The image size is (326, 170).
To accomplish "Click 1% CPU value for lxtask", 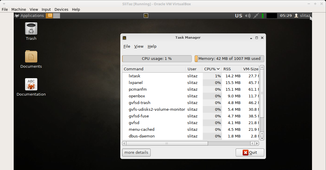I will pos(218,76).
